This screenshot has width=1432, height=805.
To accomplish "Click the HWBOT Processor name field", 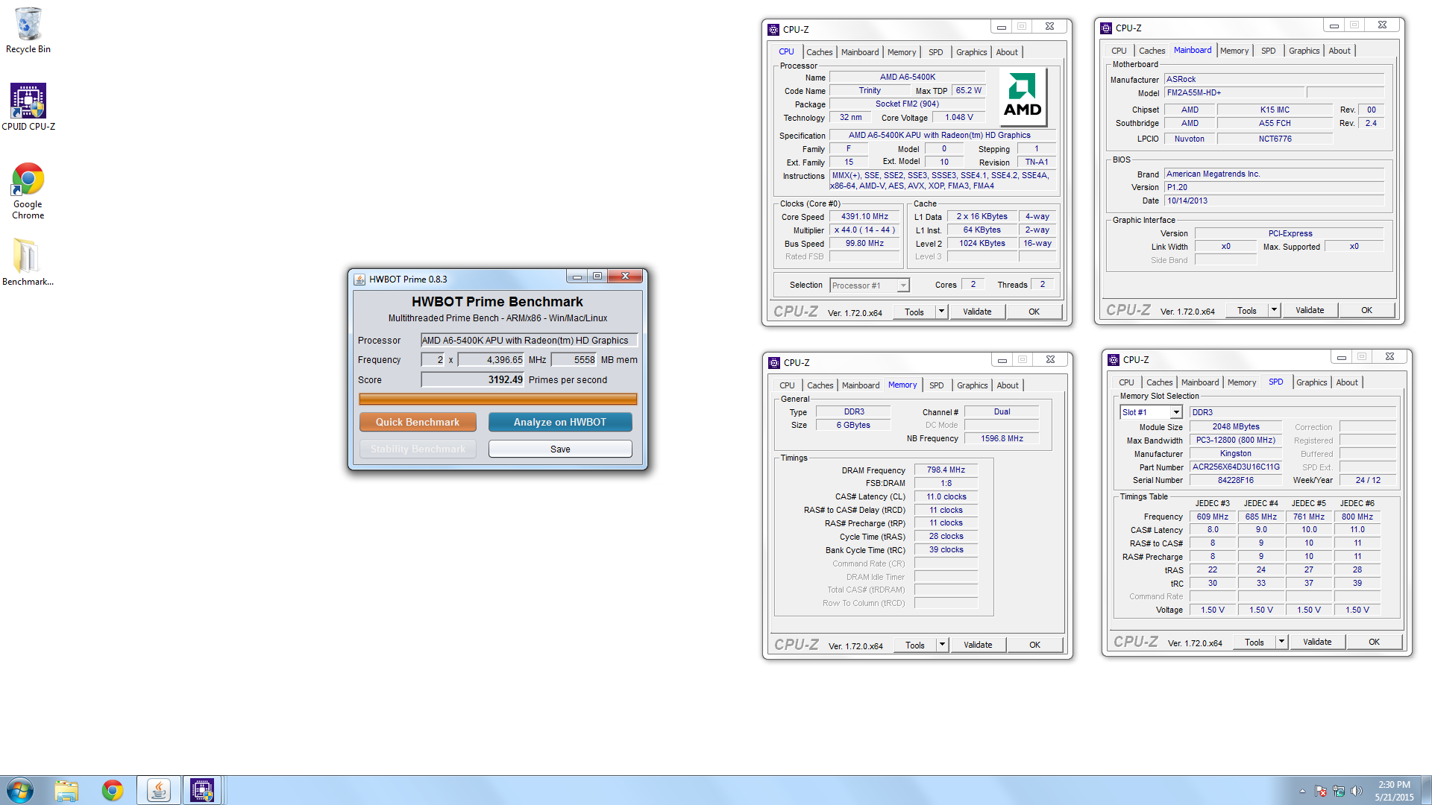I will (x=529, y=340).
